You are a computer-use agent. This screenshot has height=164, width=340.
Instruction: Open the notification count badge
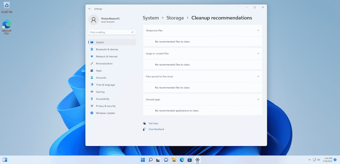click(335, 160)
